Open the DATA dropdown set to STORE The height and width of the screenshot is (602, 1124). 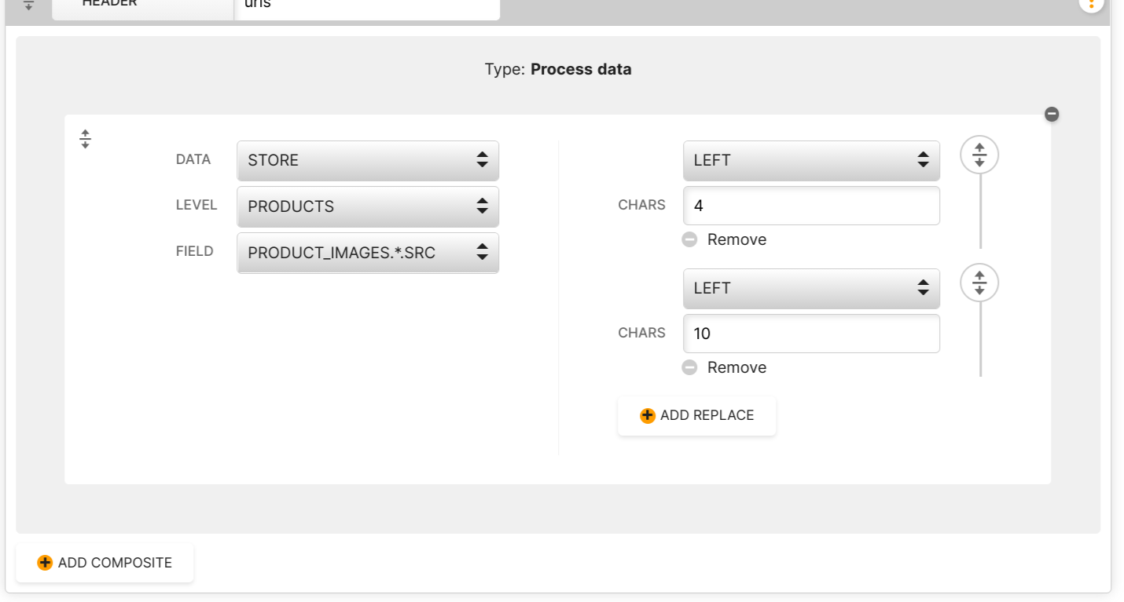[367, 160]
